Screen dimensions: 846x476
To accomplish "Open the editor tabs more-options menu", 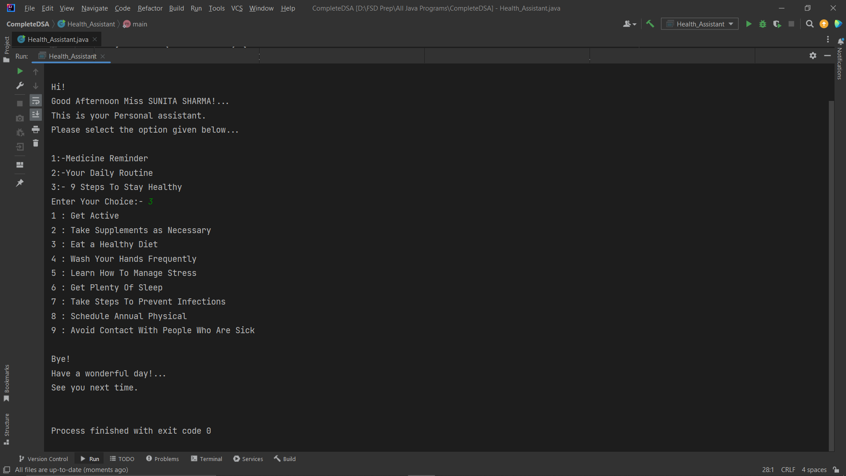I will (x=828, y=39).
